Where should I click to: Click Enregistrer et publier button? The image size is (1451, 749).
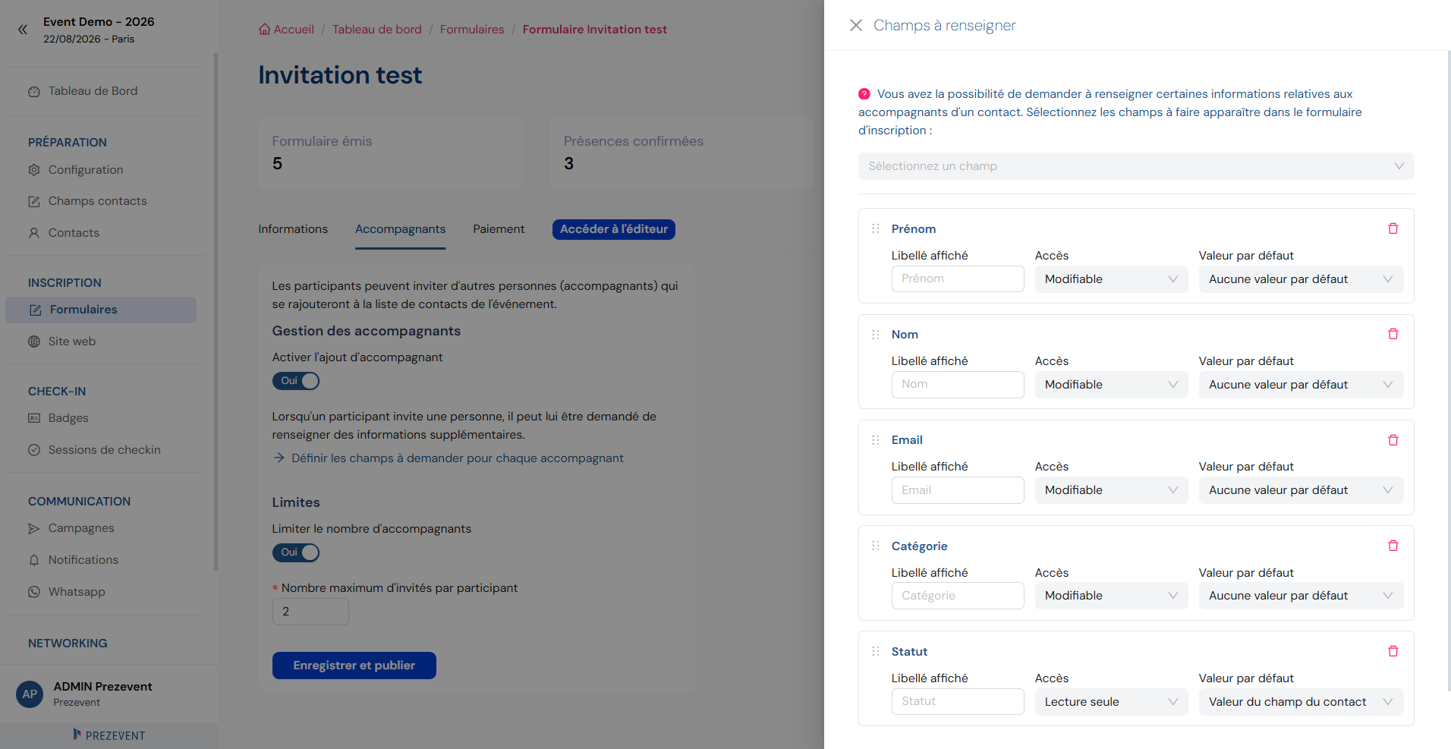pos(354,666)
